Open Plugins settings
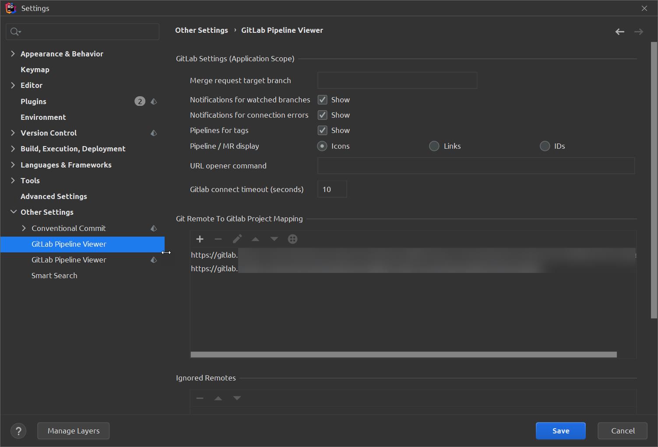 click(x=33, y=101)
